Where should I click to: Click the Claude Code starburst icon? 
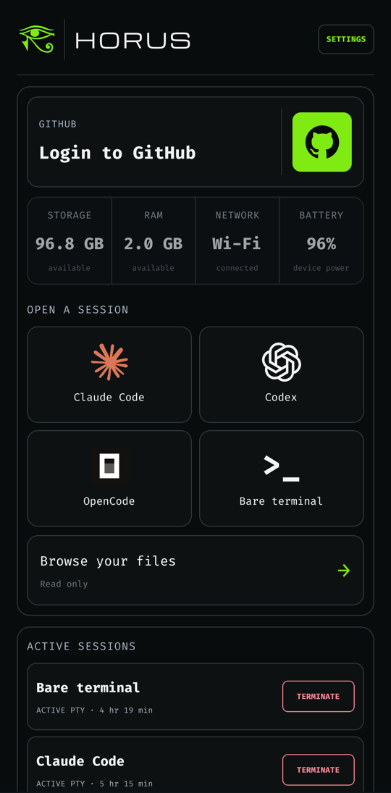[109, 361]
